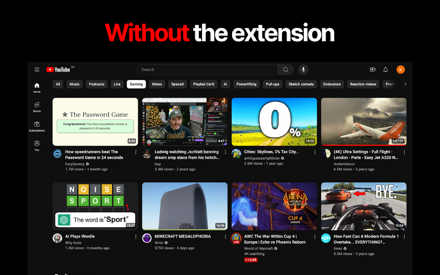
Task: Open the Ludwig stream thumbnail
Action: [185, 122]
